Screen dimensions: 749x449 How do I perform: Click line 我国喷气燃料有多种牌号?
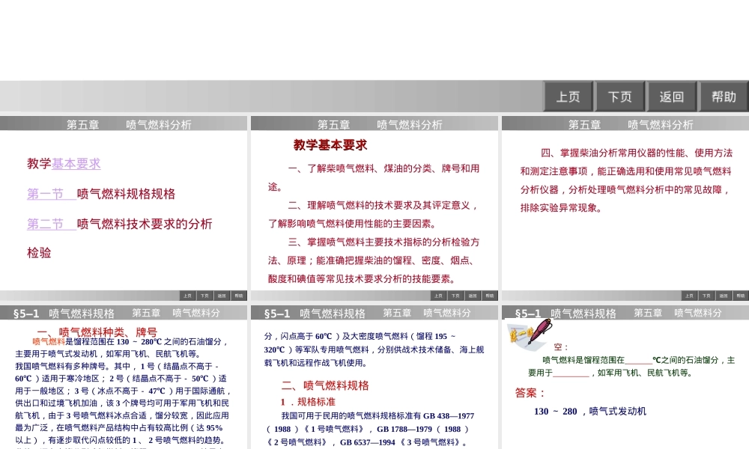[x=117, y=366]
